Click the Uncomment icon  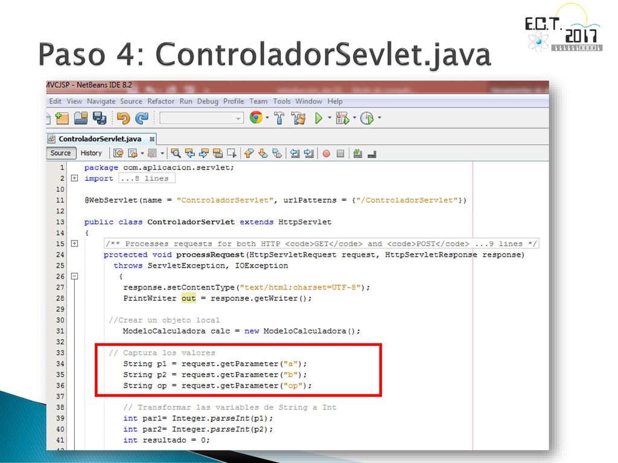click(372, 154)
